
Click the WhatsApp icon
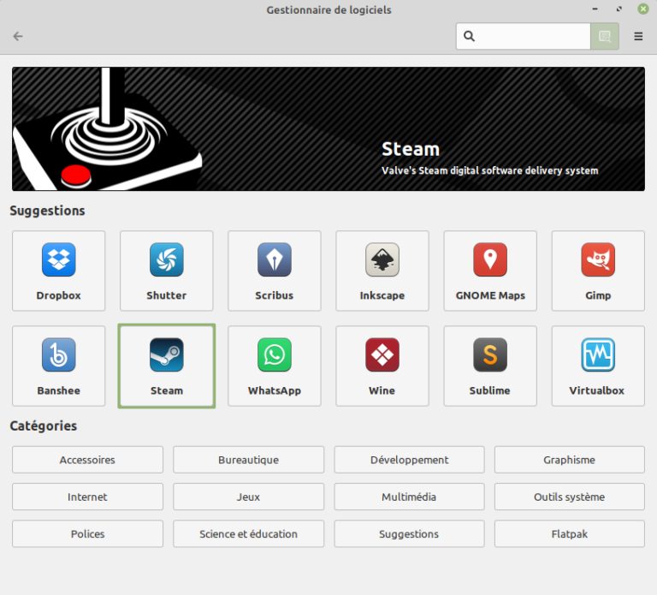pyautogui.click(x=274, y=365)
